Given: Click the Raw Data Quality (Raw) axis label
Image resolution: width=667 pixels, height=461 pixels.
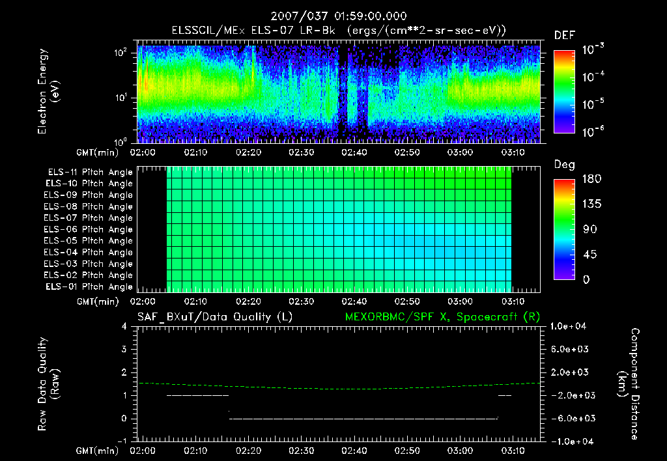Looking at the screenshot, I should (x=48, y=384).
